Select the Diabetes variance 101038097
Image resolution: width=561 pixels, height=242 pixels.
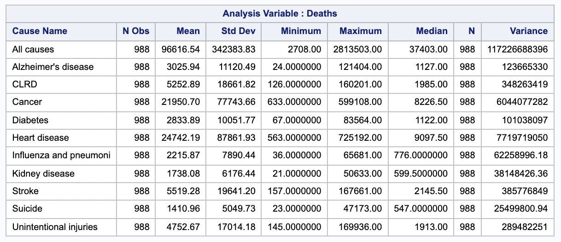[x=525, y=120]
